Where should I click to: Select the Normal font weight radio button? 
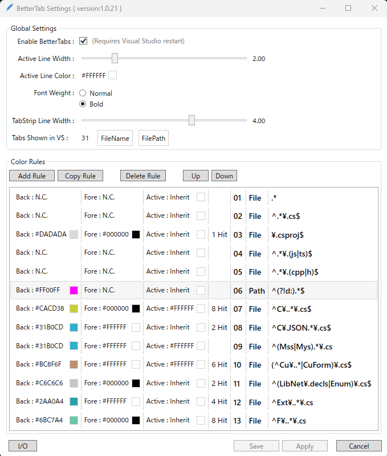click(x=82, y=93)
